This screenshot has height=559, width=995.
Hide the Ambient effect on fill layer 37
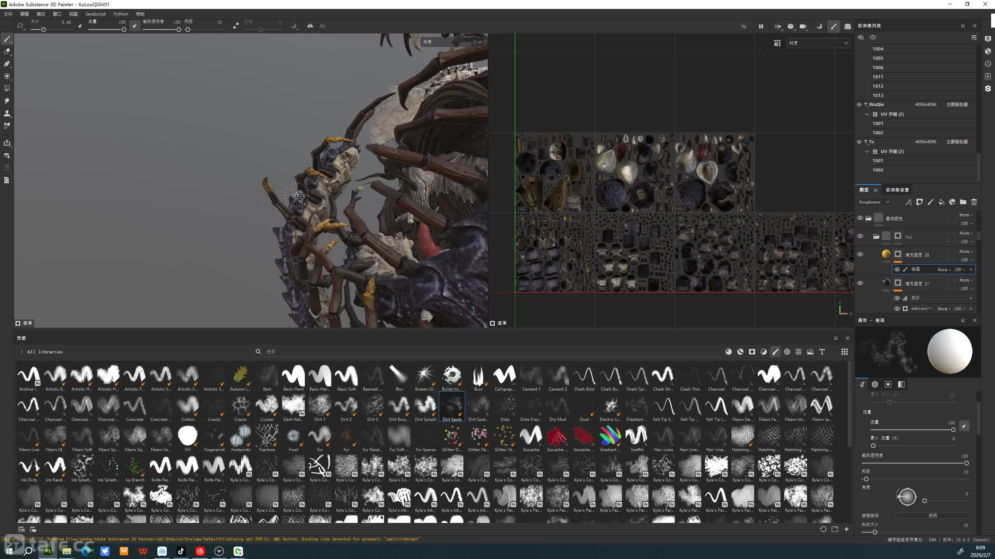[x=897, y=309]
